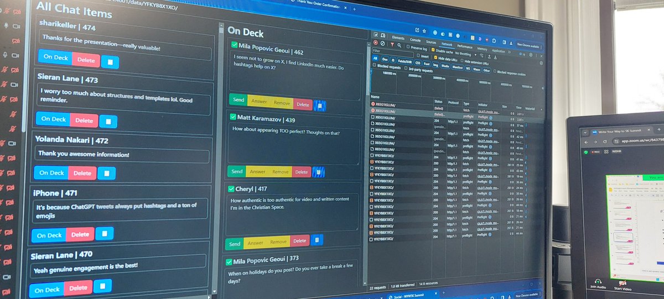This screenshot has width=664, height=299.
Task: Click On Deck for sharikeller 474
Action: click(55, 57)
